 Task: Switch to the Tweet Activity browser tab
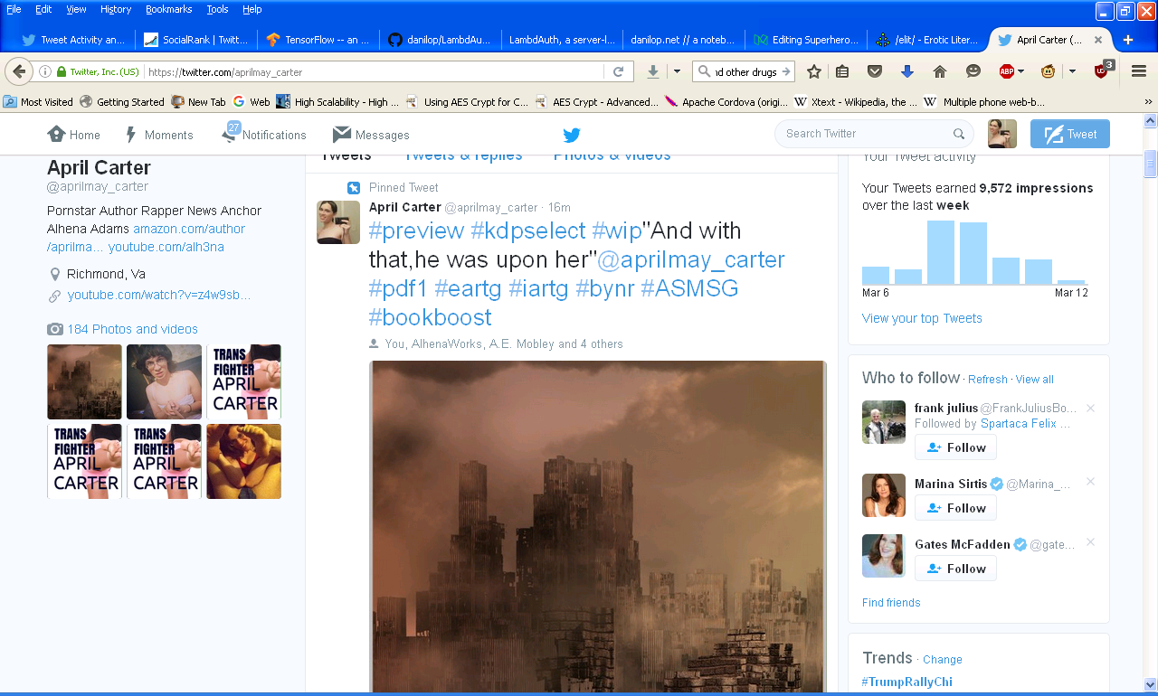pyautogui.click(x=74, y=40)
